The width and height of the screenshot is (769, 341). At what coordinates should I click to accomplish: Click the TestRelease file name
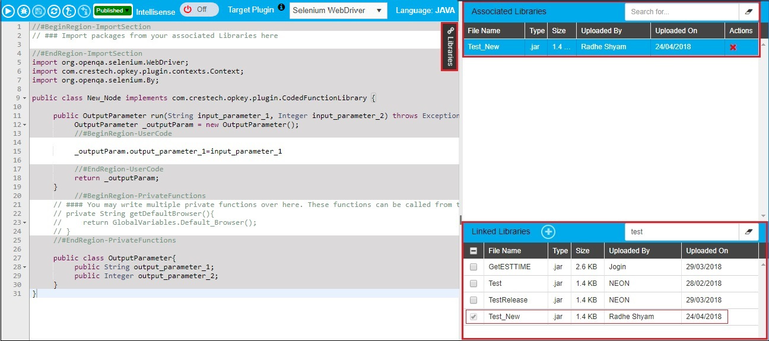[x=508, y=300]
